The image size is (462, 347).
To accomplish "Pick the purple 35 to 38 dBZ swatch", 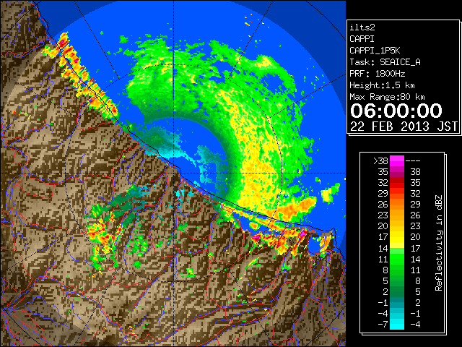I will tap(397, 172).
